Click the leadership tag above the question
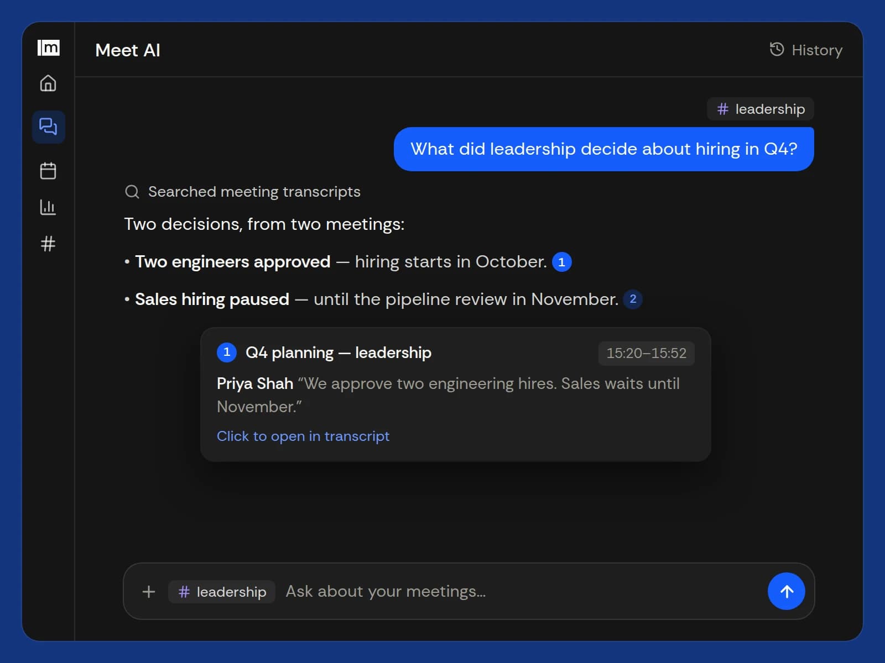The width and height of the screenshot is (885, 663). [x=761, y=109]
